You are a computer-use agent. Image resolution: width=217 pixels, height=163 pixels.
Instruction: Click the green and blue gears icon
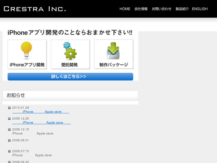click(x=70, y=51)
